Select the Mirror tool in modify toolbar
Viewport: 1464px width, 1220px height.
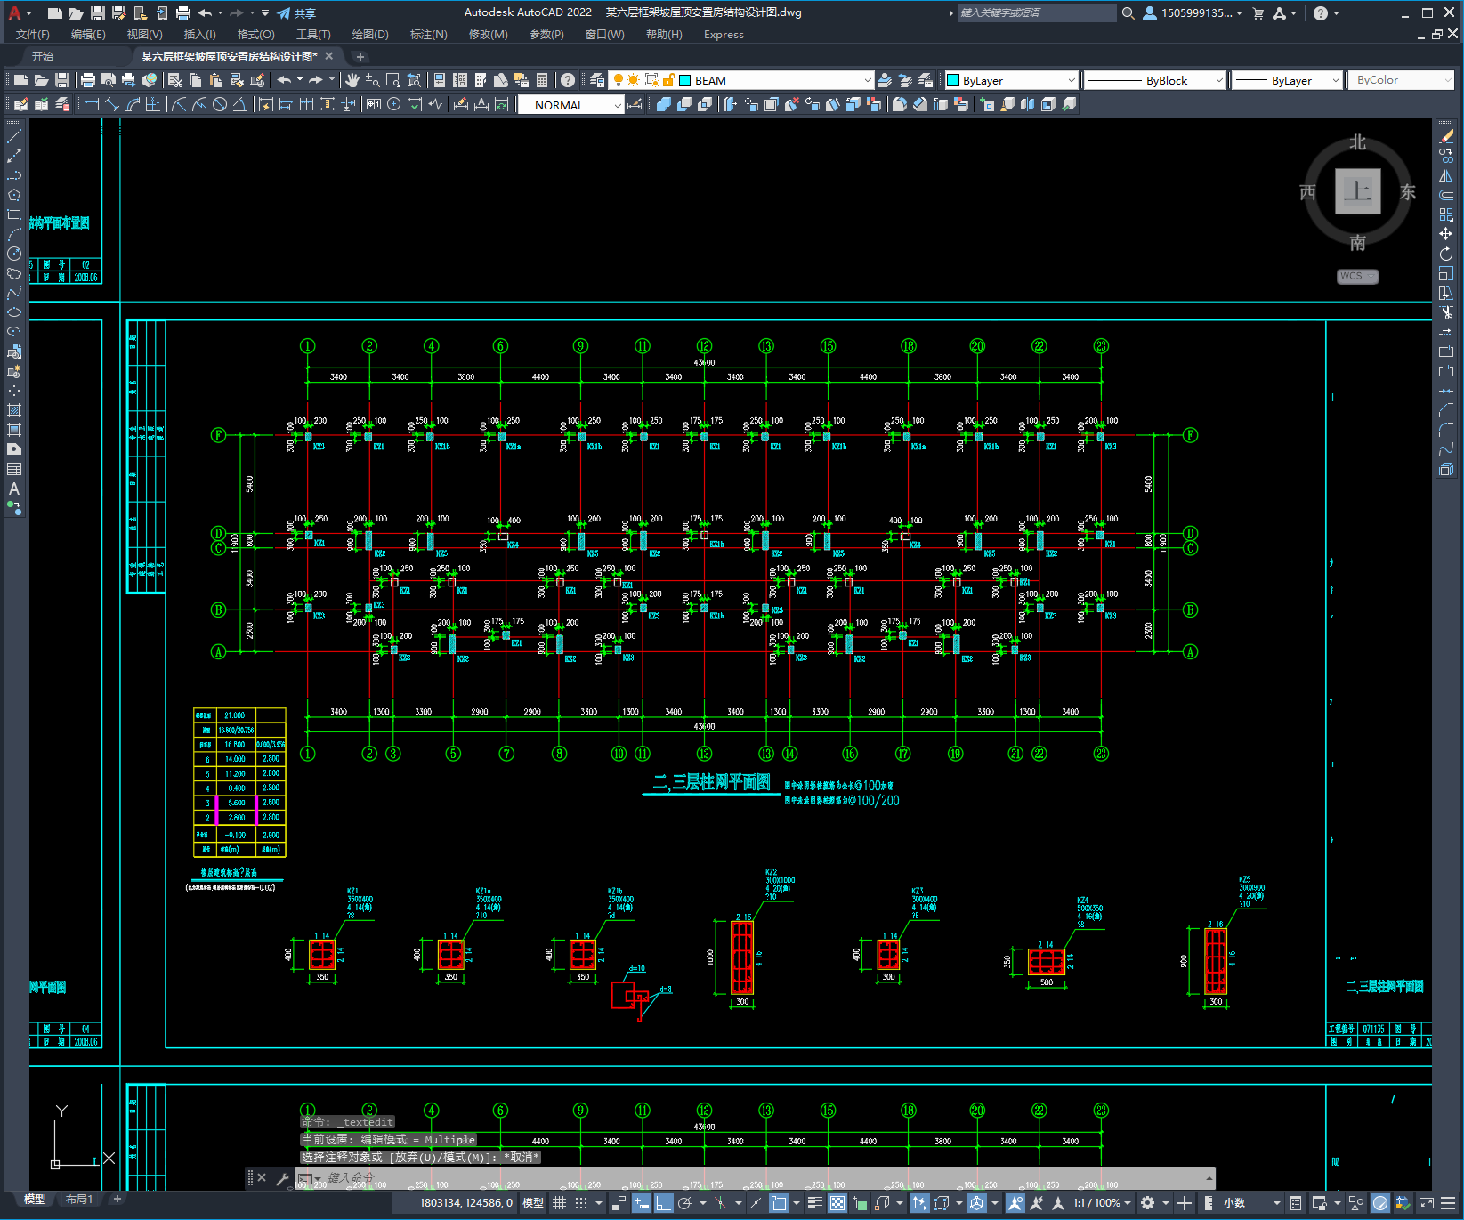click(x=1446, y=175)
